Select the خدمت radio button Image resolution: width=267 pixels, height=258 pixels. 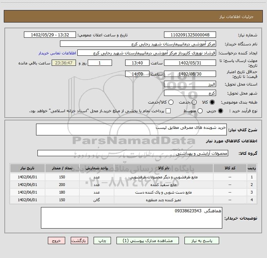[194, 102]
